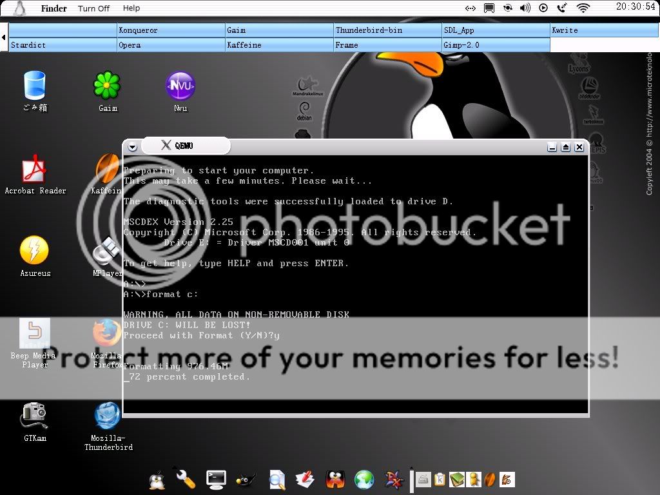Screen dimensions: 660x495
Task: Launch the terminal monitor icon in the dock
Action: point(216,480)
